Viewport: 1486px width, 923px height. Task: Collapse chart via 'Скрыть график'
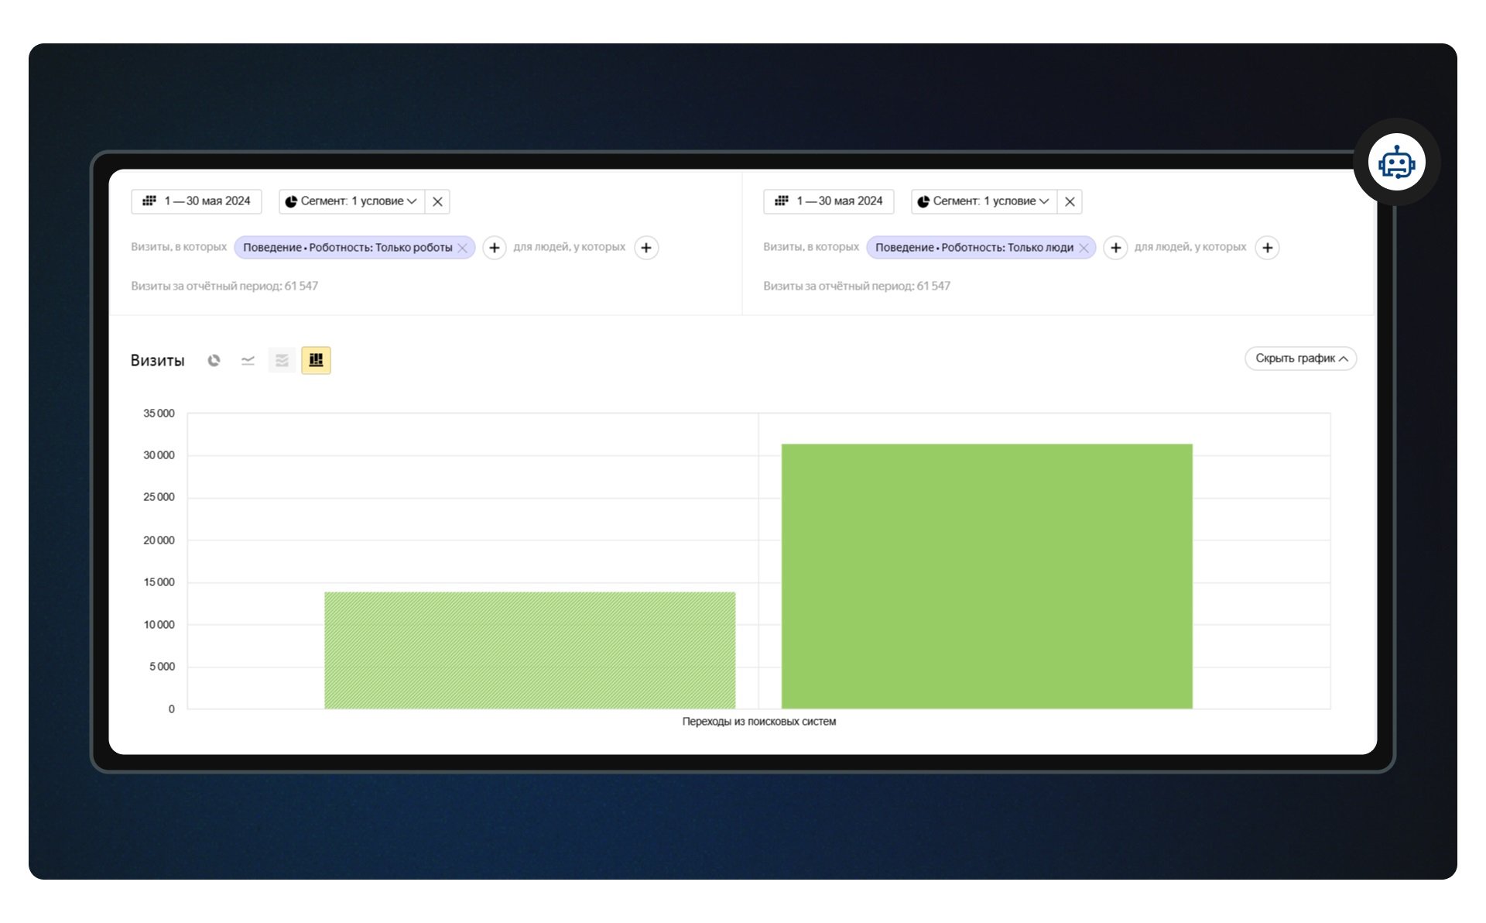[x=1300, y=359]
